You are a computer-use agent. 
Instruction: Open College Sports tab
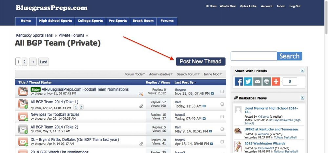point(91,21)
